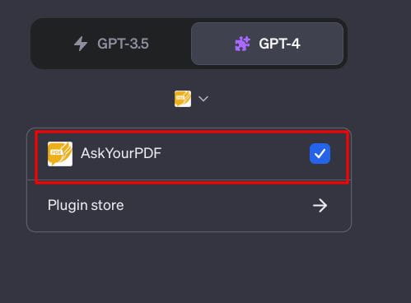Click the GPT-3.5 text label
Image resolution: width=411 pixels, height=303 pixels.
click(x=123, y=44)
